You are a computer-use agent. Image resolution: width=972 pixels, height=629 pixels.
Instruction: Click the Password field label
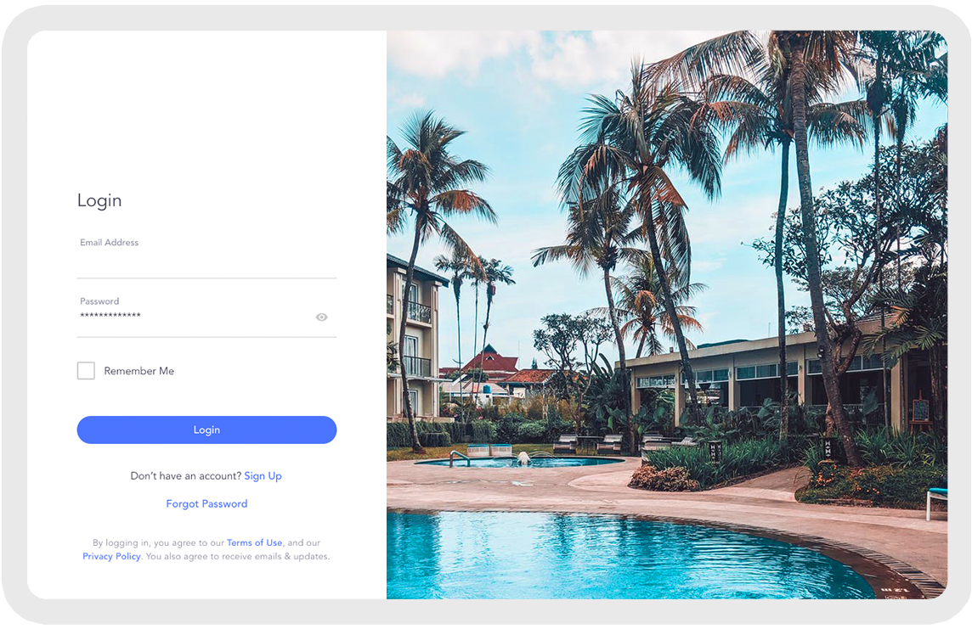pyautogui.click(x=99, y=301)
